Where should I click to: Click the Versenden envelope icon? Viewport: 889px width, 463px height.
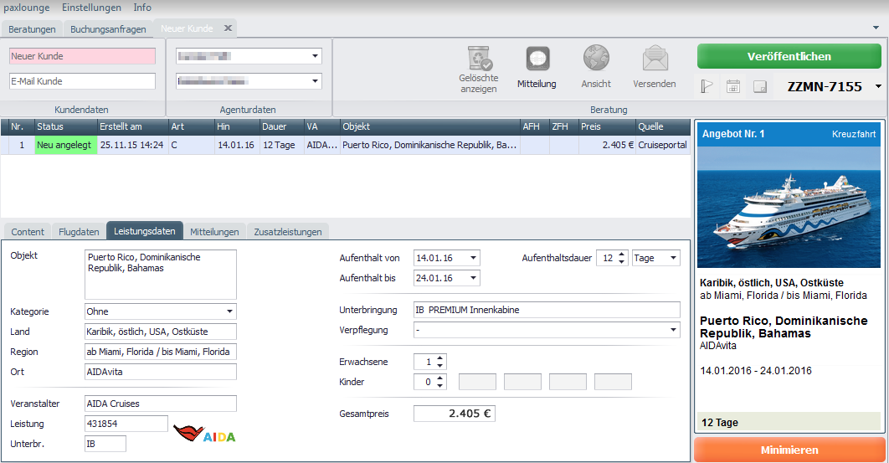tap(655, 59)
